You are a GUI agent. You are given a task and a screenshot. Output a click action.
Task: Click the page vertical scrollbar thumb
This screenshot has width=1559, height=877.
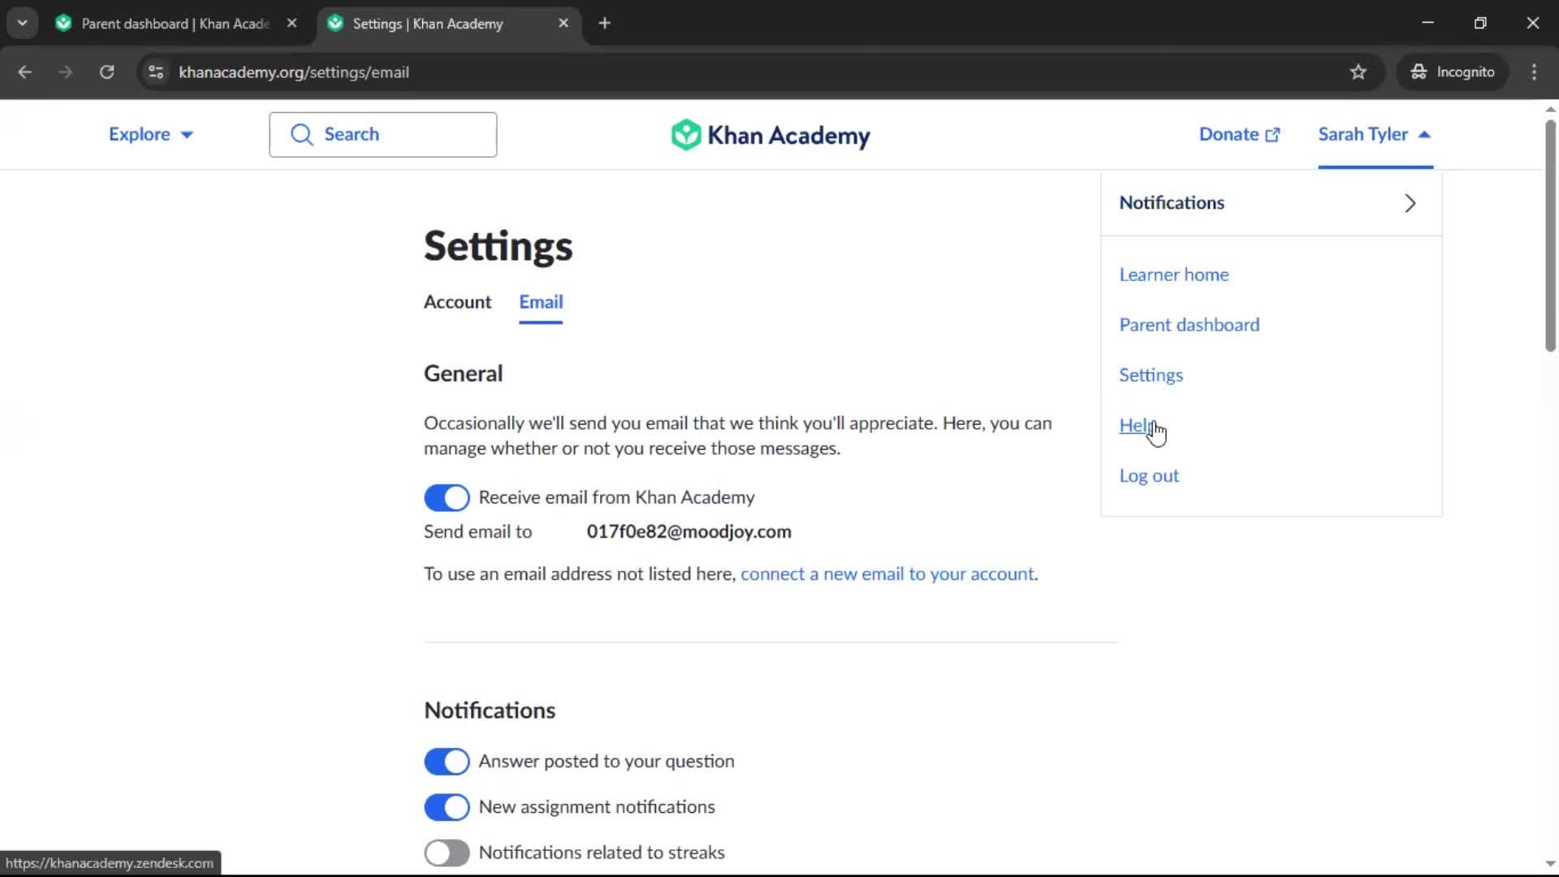coord(1550,235)
